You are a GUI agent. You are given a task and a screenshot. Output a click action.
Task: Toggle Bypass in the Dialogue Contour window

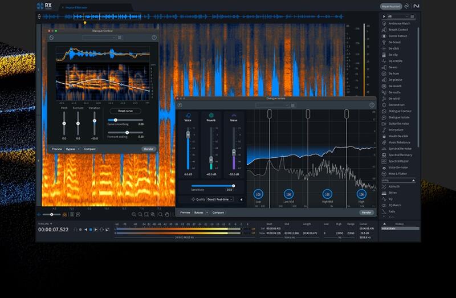pos(71,149)
